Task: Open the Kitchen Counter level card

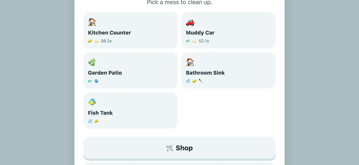Action: click(130, 30)
